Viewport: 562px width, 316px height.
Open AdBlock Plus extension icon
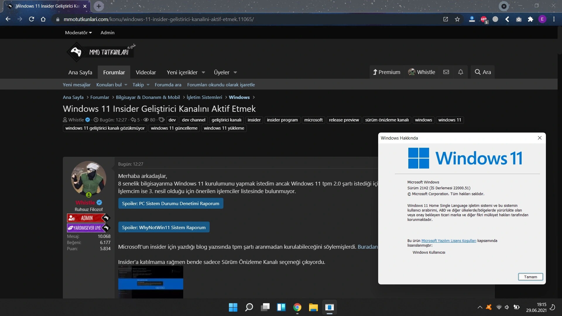[484, 19]
